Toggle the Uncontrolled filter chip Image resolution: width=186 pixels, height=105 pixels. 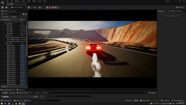coord(5,17)
